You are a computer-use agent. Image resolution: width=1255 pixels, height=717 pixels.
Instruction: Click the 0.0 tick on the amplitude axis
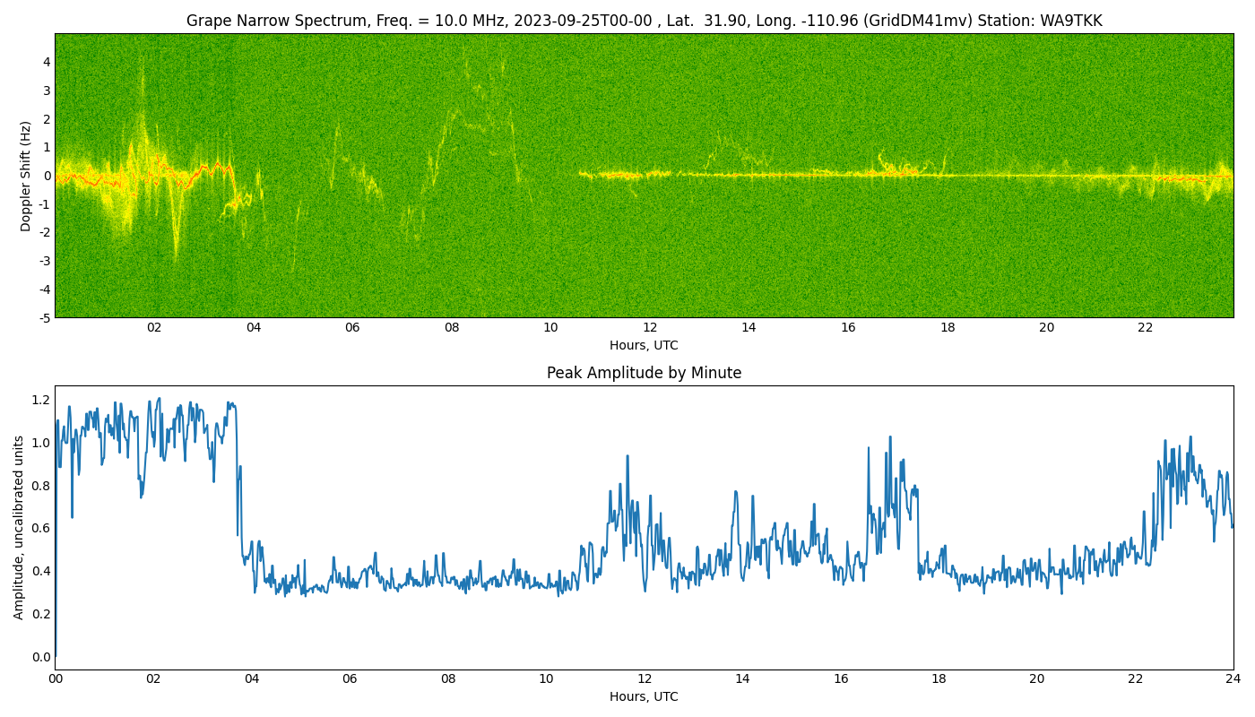point(41,657)
